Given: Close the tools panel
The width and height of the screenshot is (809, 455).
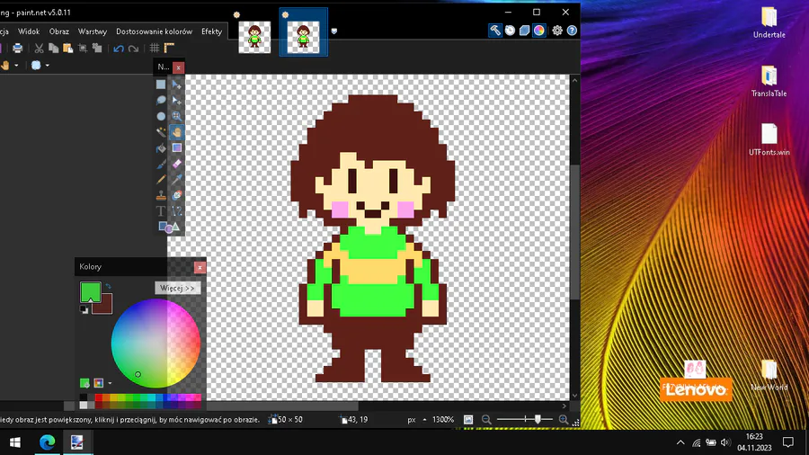Looking at the screenshot, I should [178, 67].
